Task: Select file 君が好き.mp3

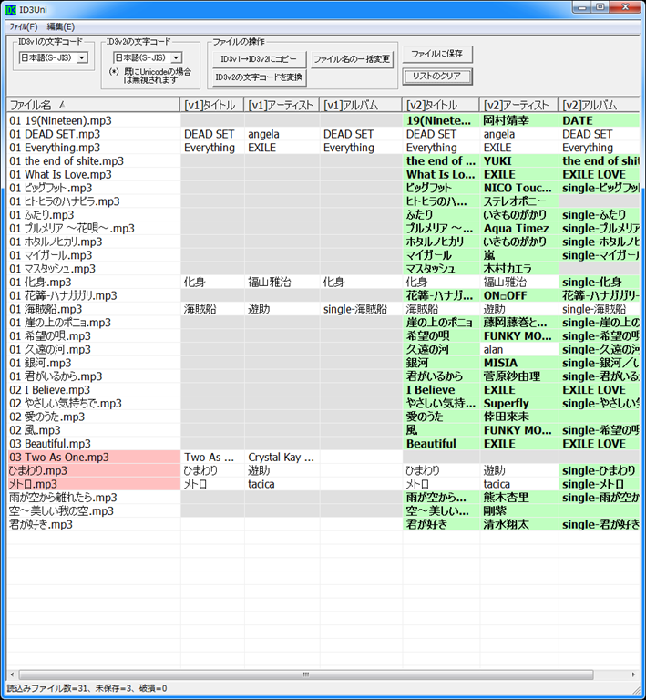Action: click(x=41, y=524)
